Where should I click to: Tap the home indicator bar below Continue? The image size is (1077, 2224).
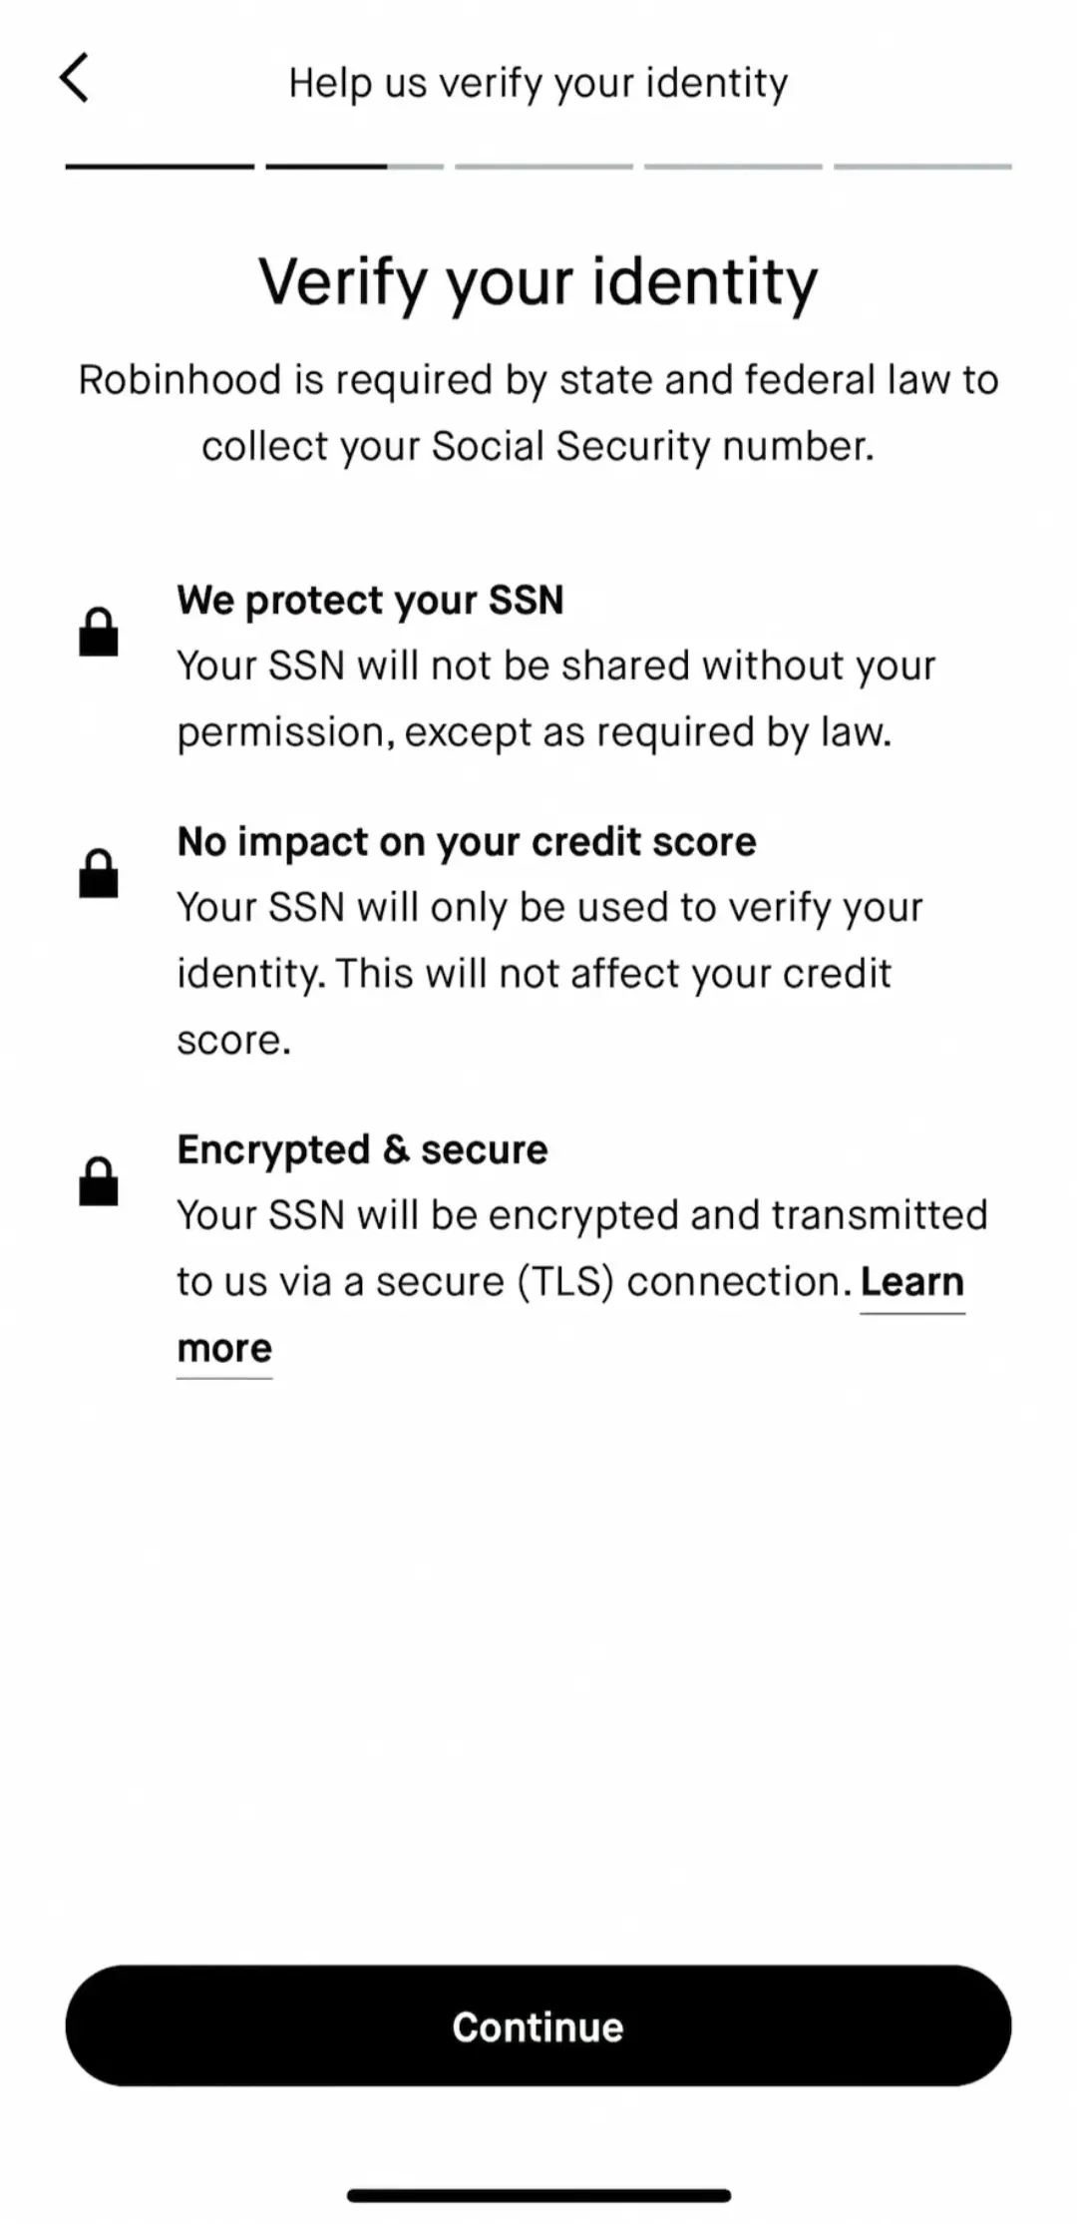click(x=538, y=2195)
